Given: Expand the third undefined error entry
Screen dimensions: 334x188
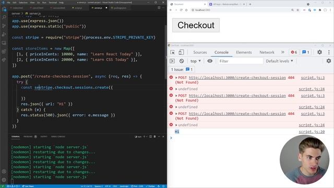Looking at the screenshot, I should (176, 125).
